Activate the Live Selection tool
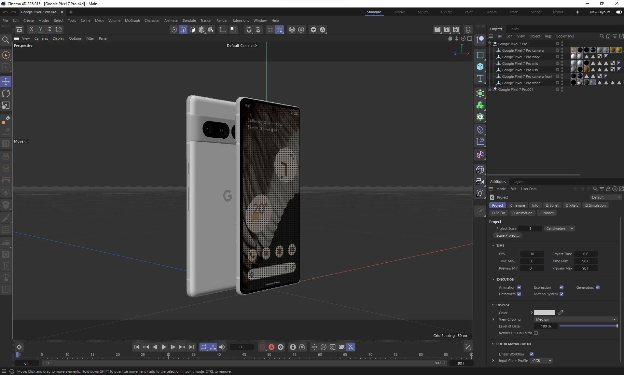 point(6,55)
